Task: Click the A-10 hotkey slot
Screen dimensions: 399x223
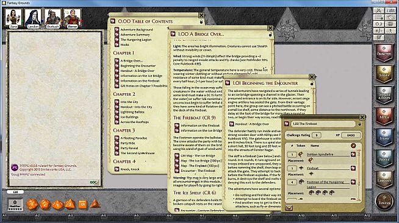Action: point(301,216)
